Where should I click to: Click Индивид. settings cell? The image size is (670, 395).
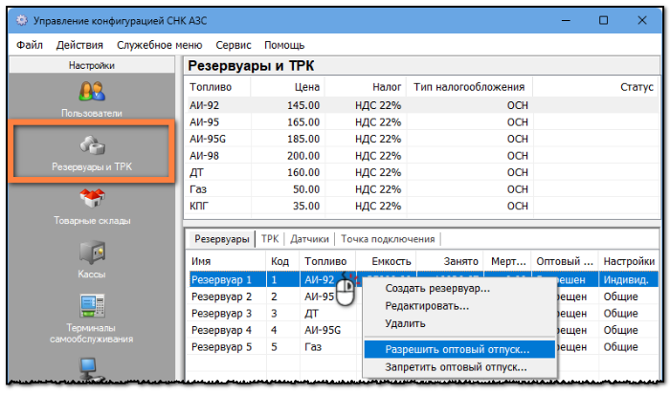tap(626, 279)
